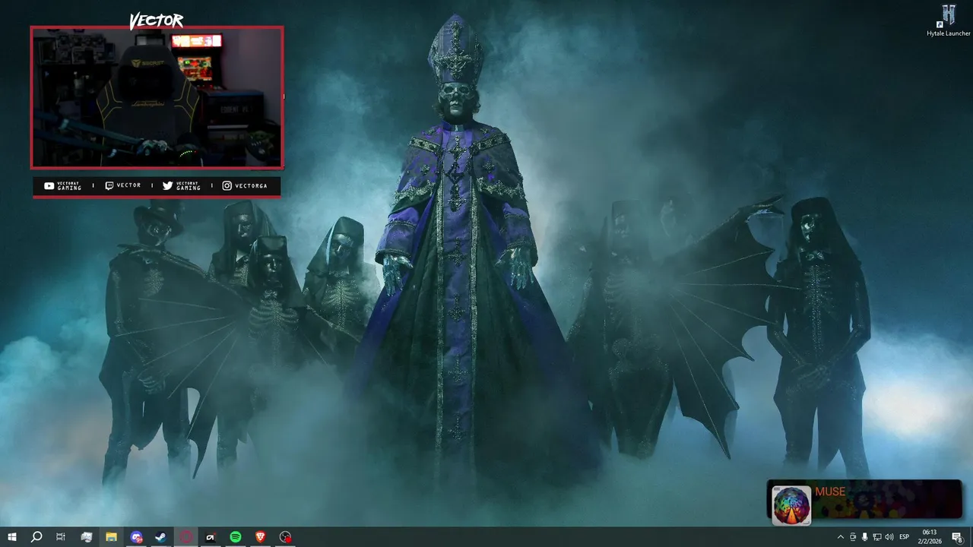The image size is (973, 547).
Task: Click the MUSE album art thumbnail
Action: [791, 505]
